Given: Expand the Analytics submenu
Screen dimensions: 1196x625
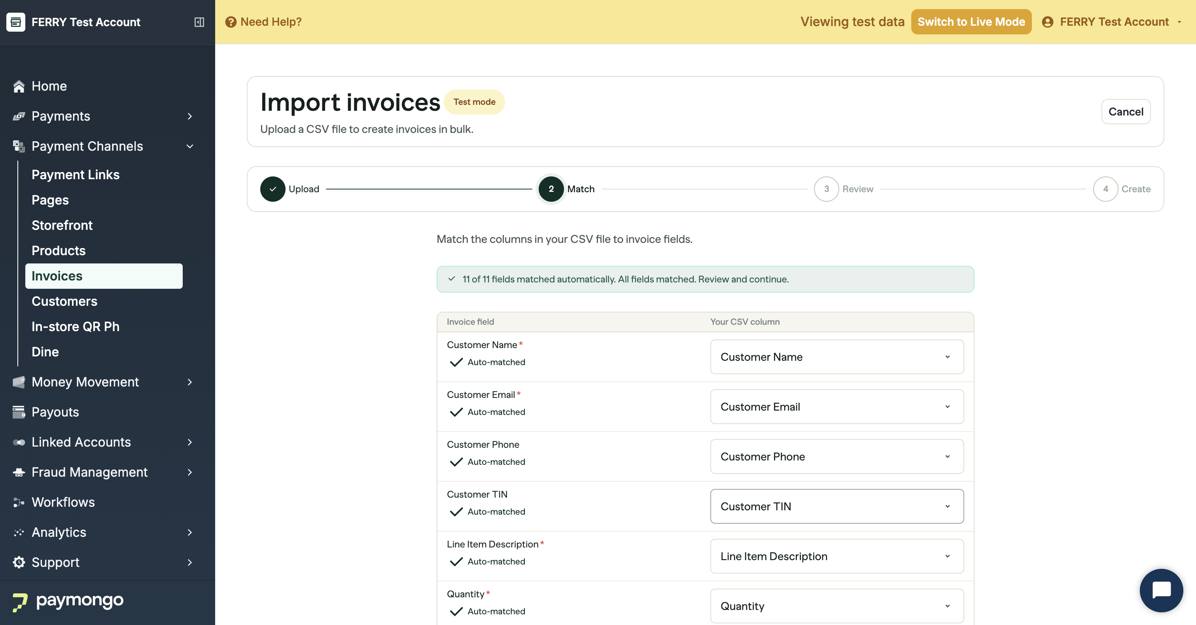Looking at the screenshot, I should [x=189, y=532].
